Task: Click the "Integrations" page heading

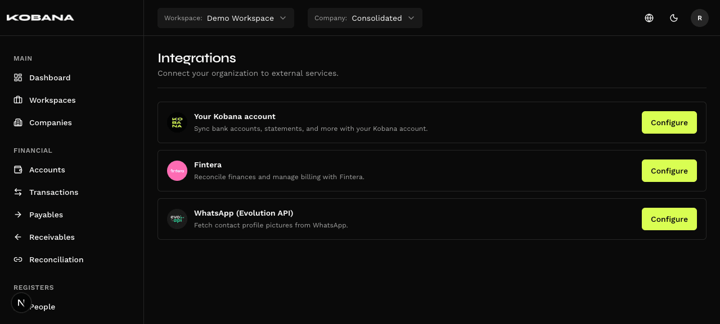Action: 197,58
